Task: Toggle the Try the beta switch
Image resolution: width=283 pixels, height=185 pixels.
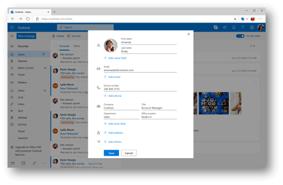Action: 240,36
